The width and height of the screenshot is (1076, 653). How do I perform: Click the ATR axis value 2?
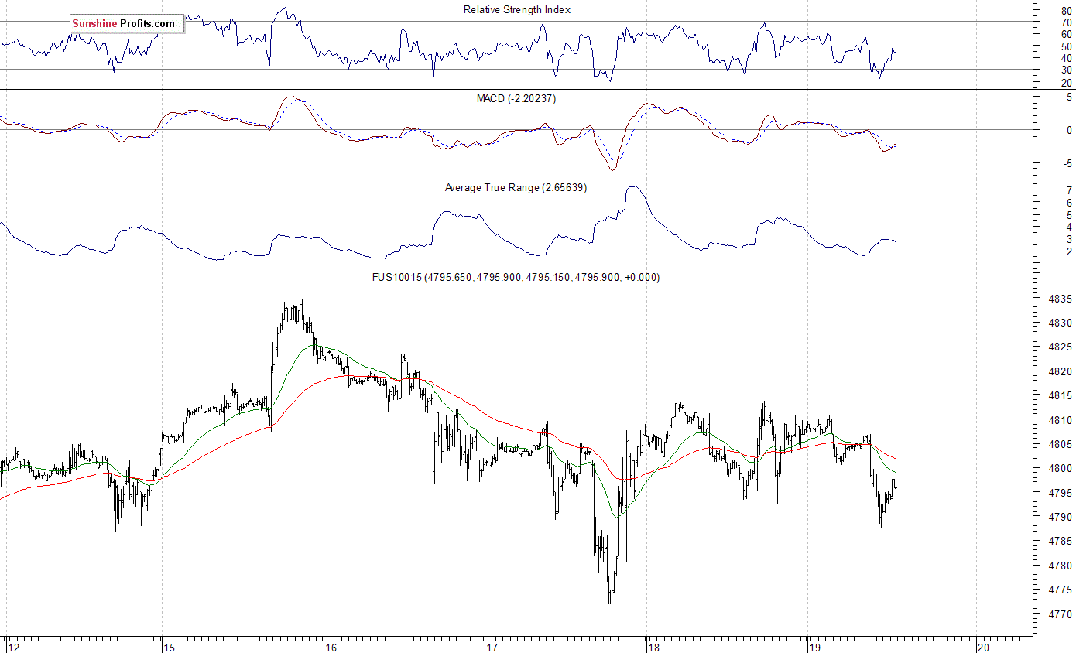click(x=1069, y=251)
